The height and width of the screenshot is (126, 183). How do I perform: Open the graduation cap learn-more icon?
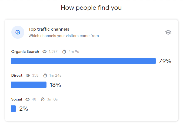(168, 33)
